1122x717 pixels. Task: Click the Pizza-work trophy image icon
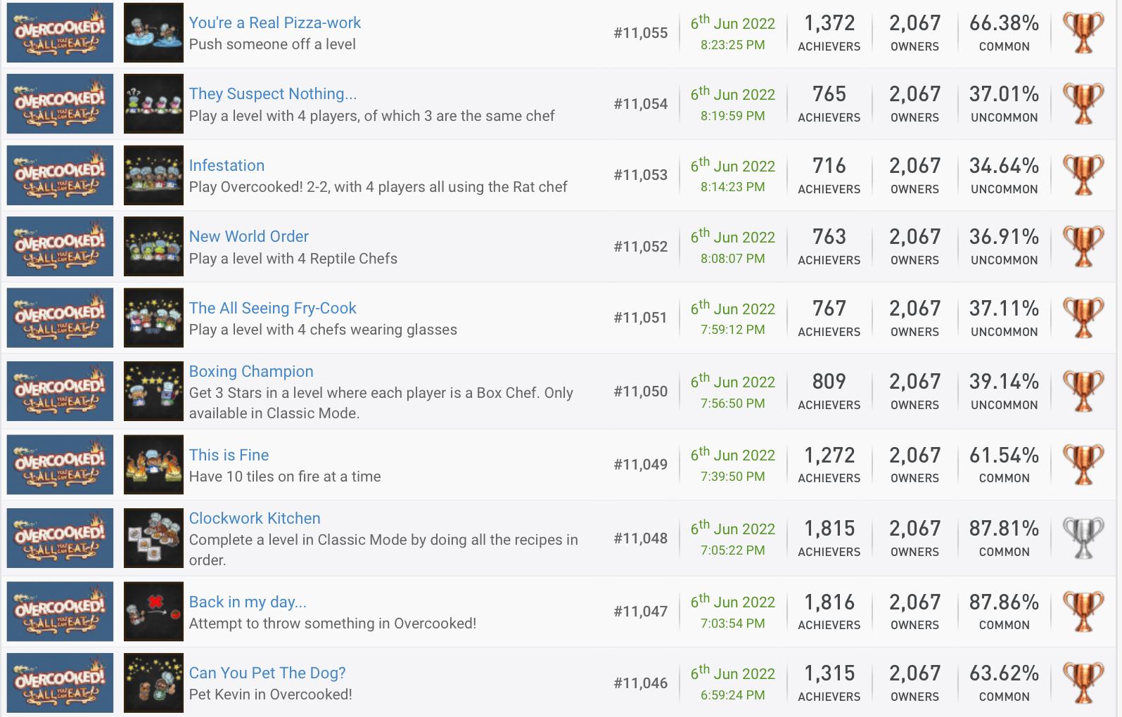(x=153, y=33)
